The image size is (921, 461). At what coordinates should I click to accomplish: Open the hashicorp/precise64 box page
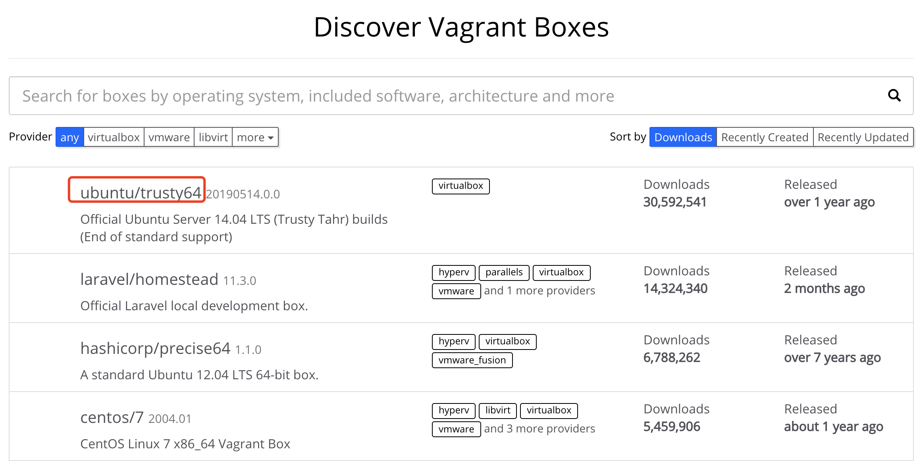155,348
